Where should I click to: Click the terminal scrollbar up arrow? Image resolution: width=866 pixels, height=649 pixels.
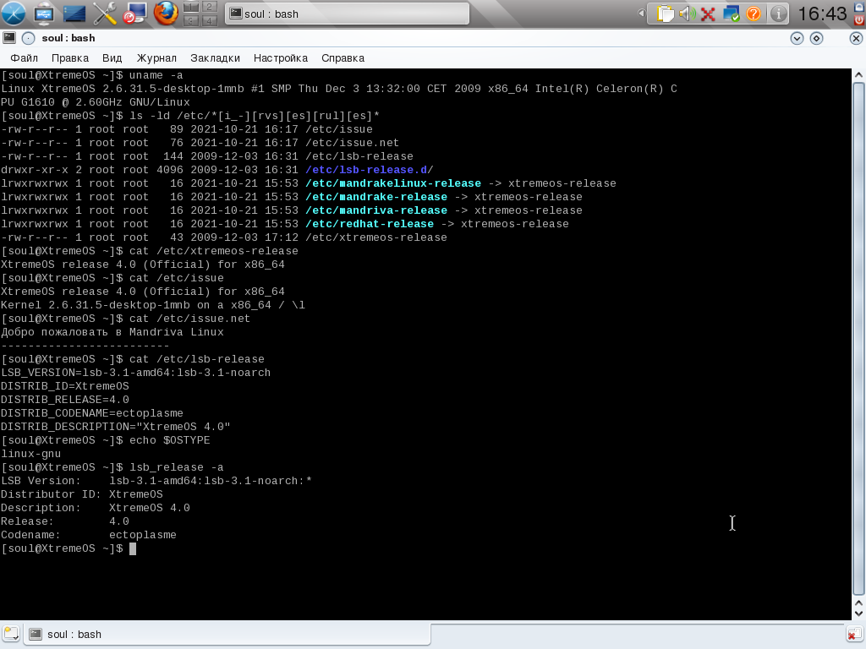click(x=858, y=74)
